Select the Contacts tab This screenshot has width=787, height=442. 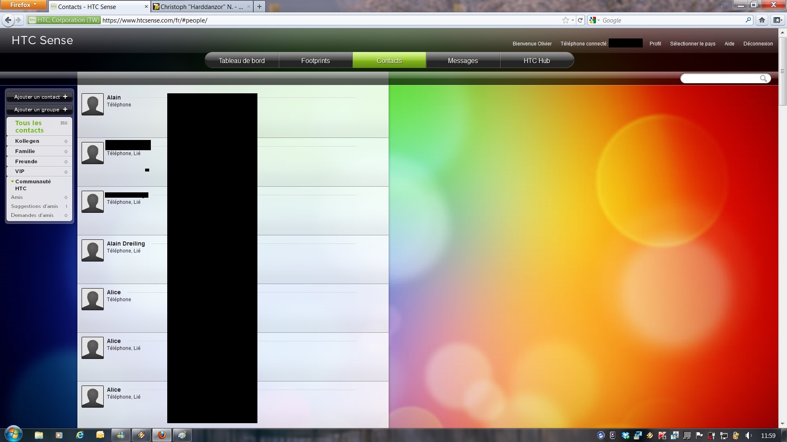click(x=389, y=61)
